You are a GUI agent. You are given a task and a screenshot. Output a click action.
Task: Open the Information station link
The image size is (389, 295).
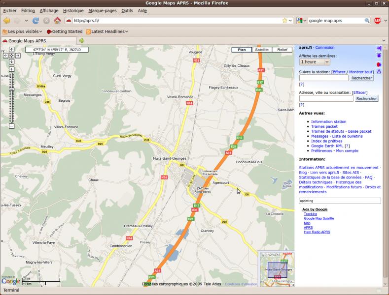click(328, 121)
